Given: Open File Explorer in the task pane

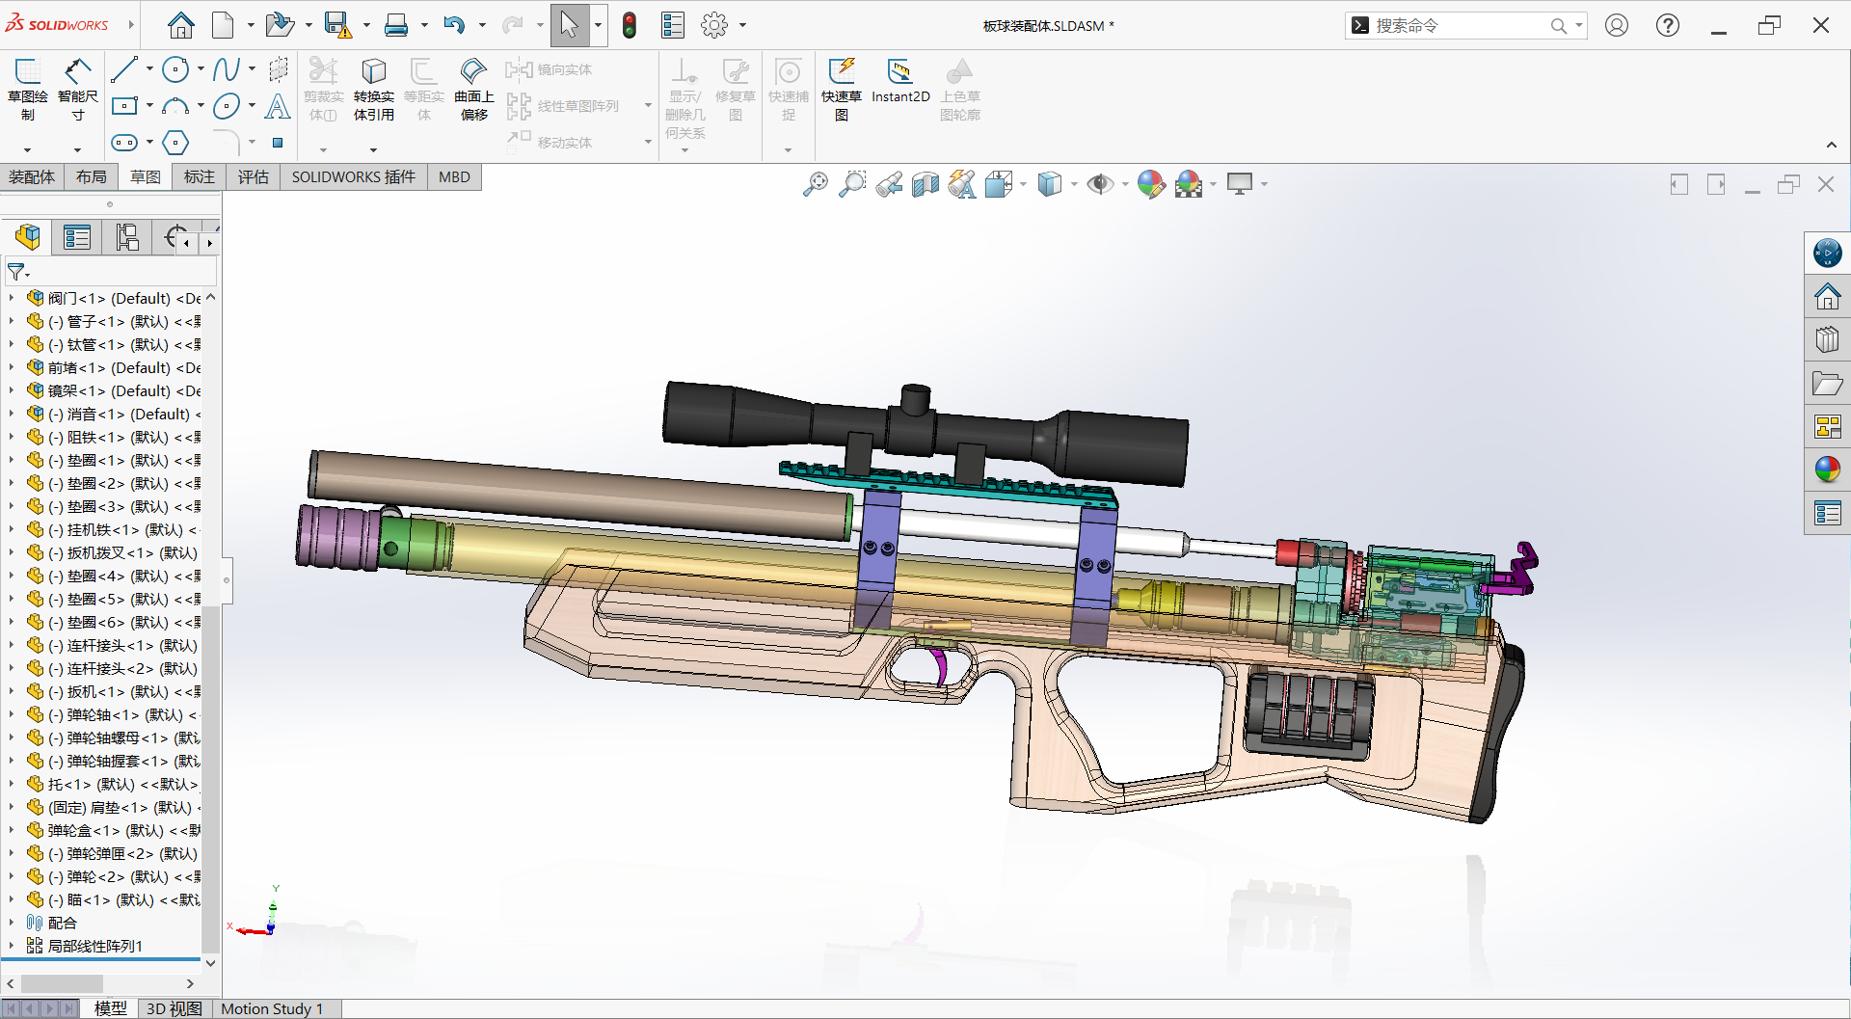Looking at the screenshot, I should click(x=1827, y=384).
